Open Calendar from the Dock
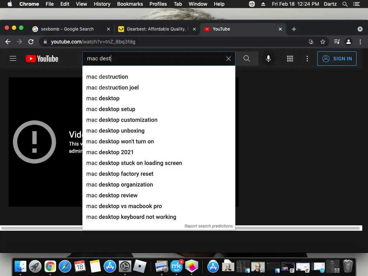368x276 pixels. pos(80,266)
